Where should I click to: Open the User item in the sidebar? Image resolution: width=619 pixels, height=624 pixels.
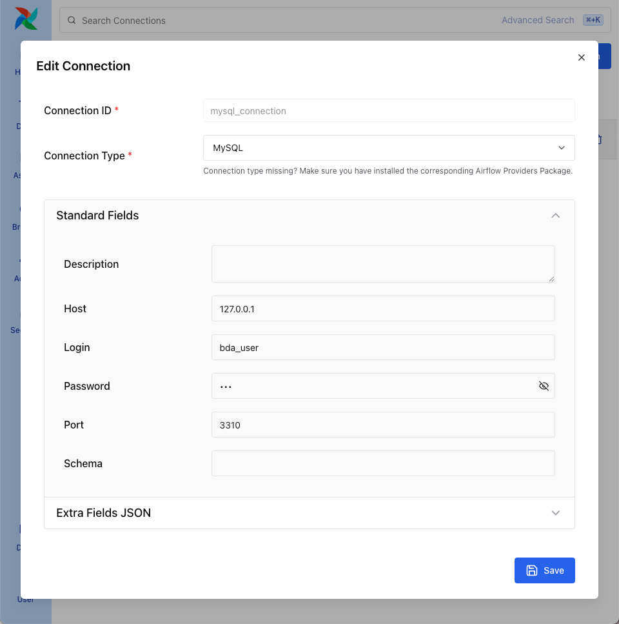[26, 599]
